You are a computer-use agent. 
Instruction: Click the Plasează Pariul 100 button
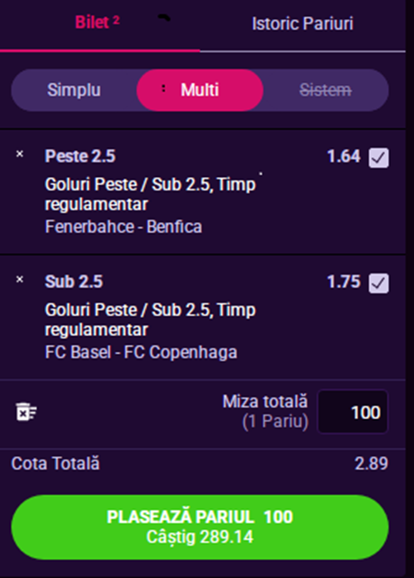(200, 527)
